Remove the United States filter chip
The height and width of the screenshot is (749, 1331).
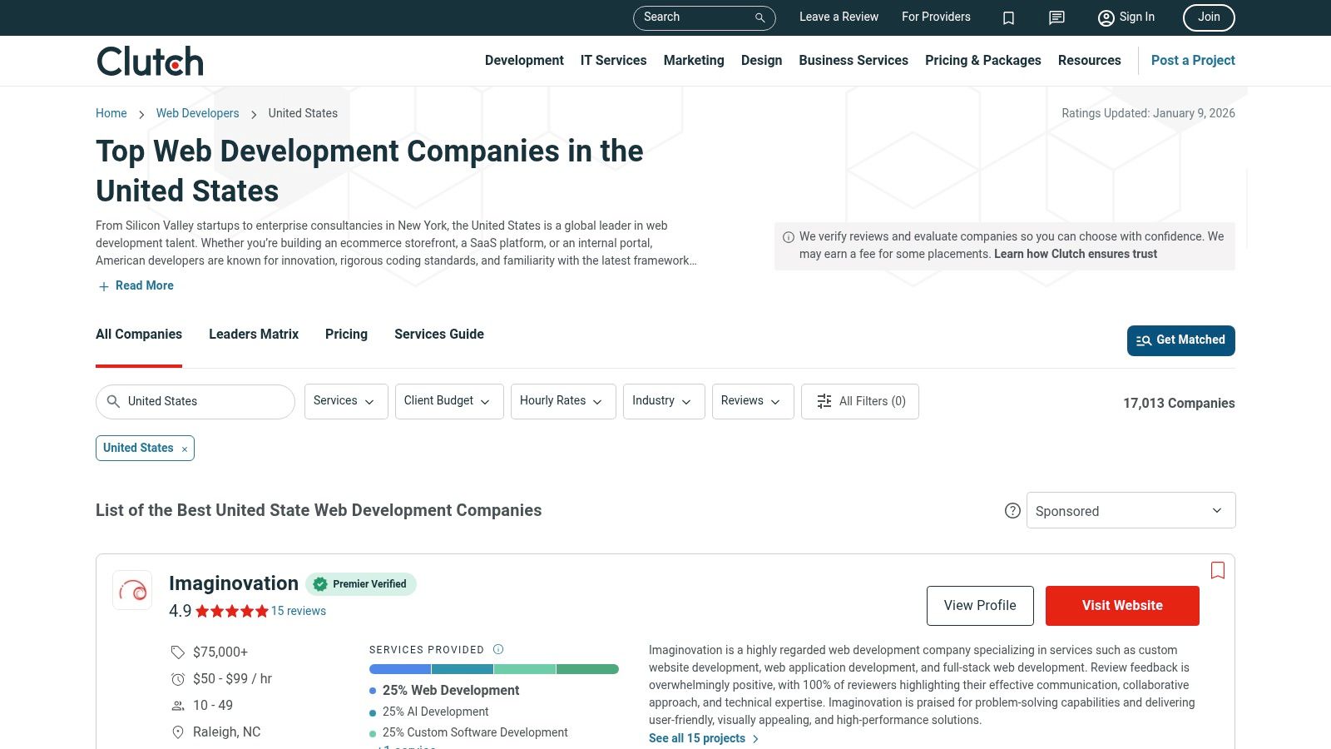coord(185,449)
